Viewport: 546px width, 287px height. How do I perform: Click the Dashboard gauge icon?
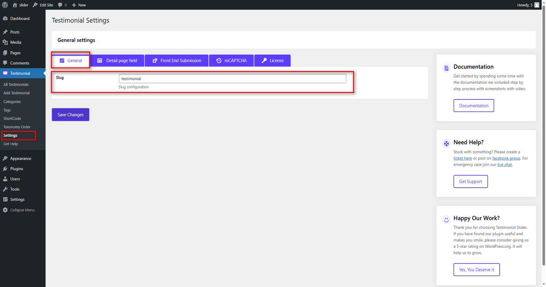5,19
